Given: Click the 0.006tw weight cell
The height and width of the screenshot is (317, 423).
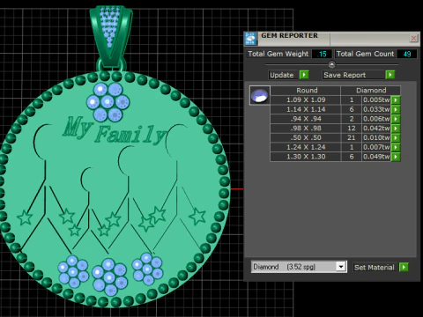Looking at the screenshot, I should (376, 119).
